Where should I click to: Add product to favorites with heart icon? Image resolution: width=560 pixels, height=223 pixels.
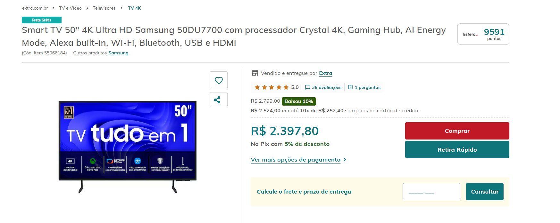(x=219, y=80)
